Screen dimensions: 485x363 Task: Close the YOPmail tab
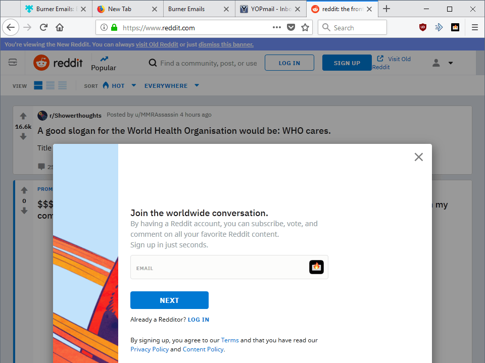tap(298, 9)
